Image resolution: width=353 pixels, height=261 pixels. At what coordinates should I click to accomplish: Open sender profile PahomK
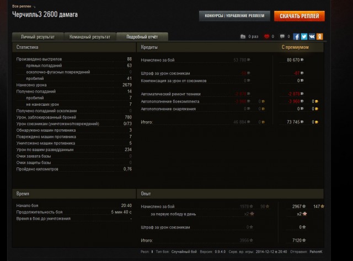316,252
